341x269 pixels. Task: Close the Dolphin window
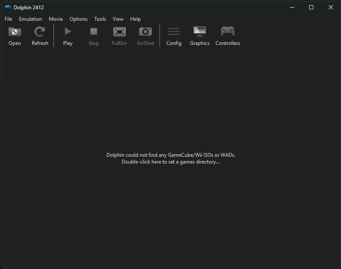[x=330, y=7]
